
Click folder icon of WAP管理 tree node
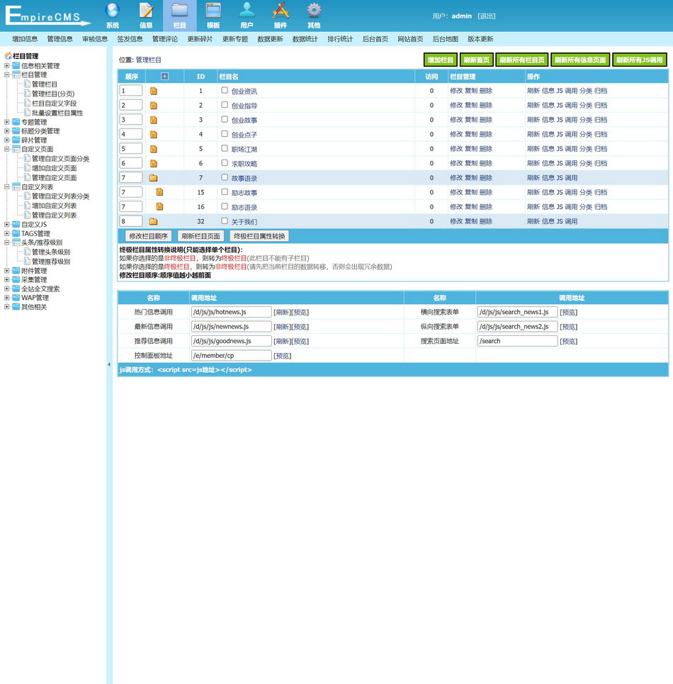pos(16,298)
